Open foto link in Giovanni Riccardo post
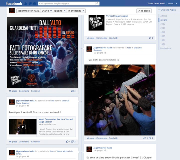 tap(129, 48)
